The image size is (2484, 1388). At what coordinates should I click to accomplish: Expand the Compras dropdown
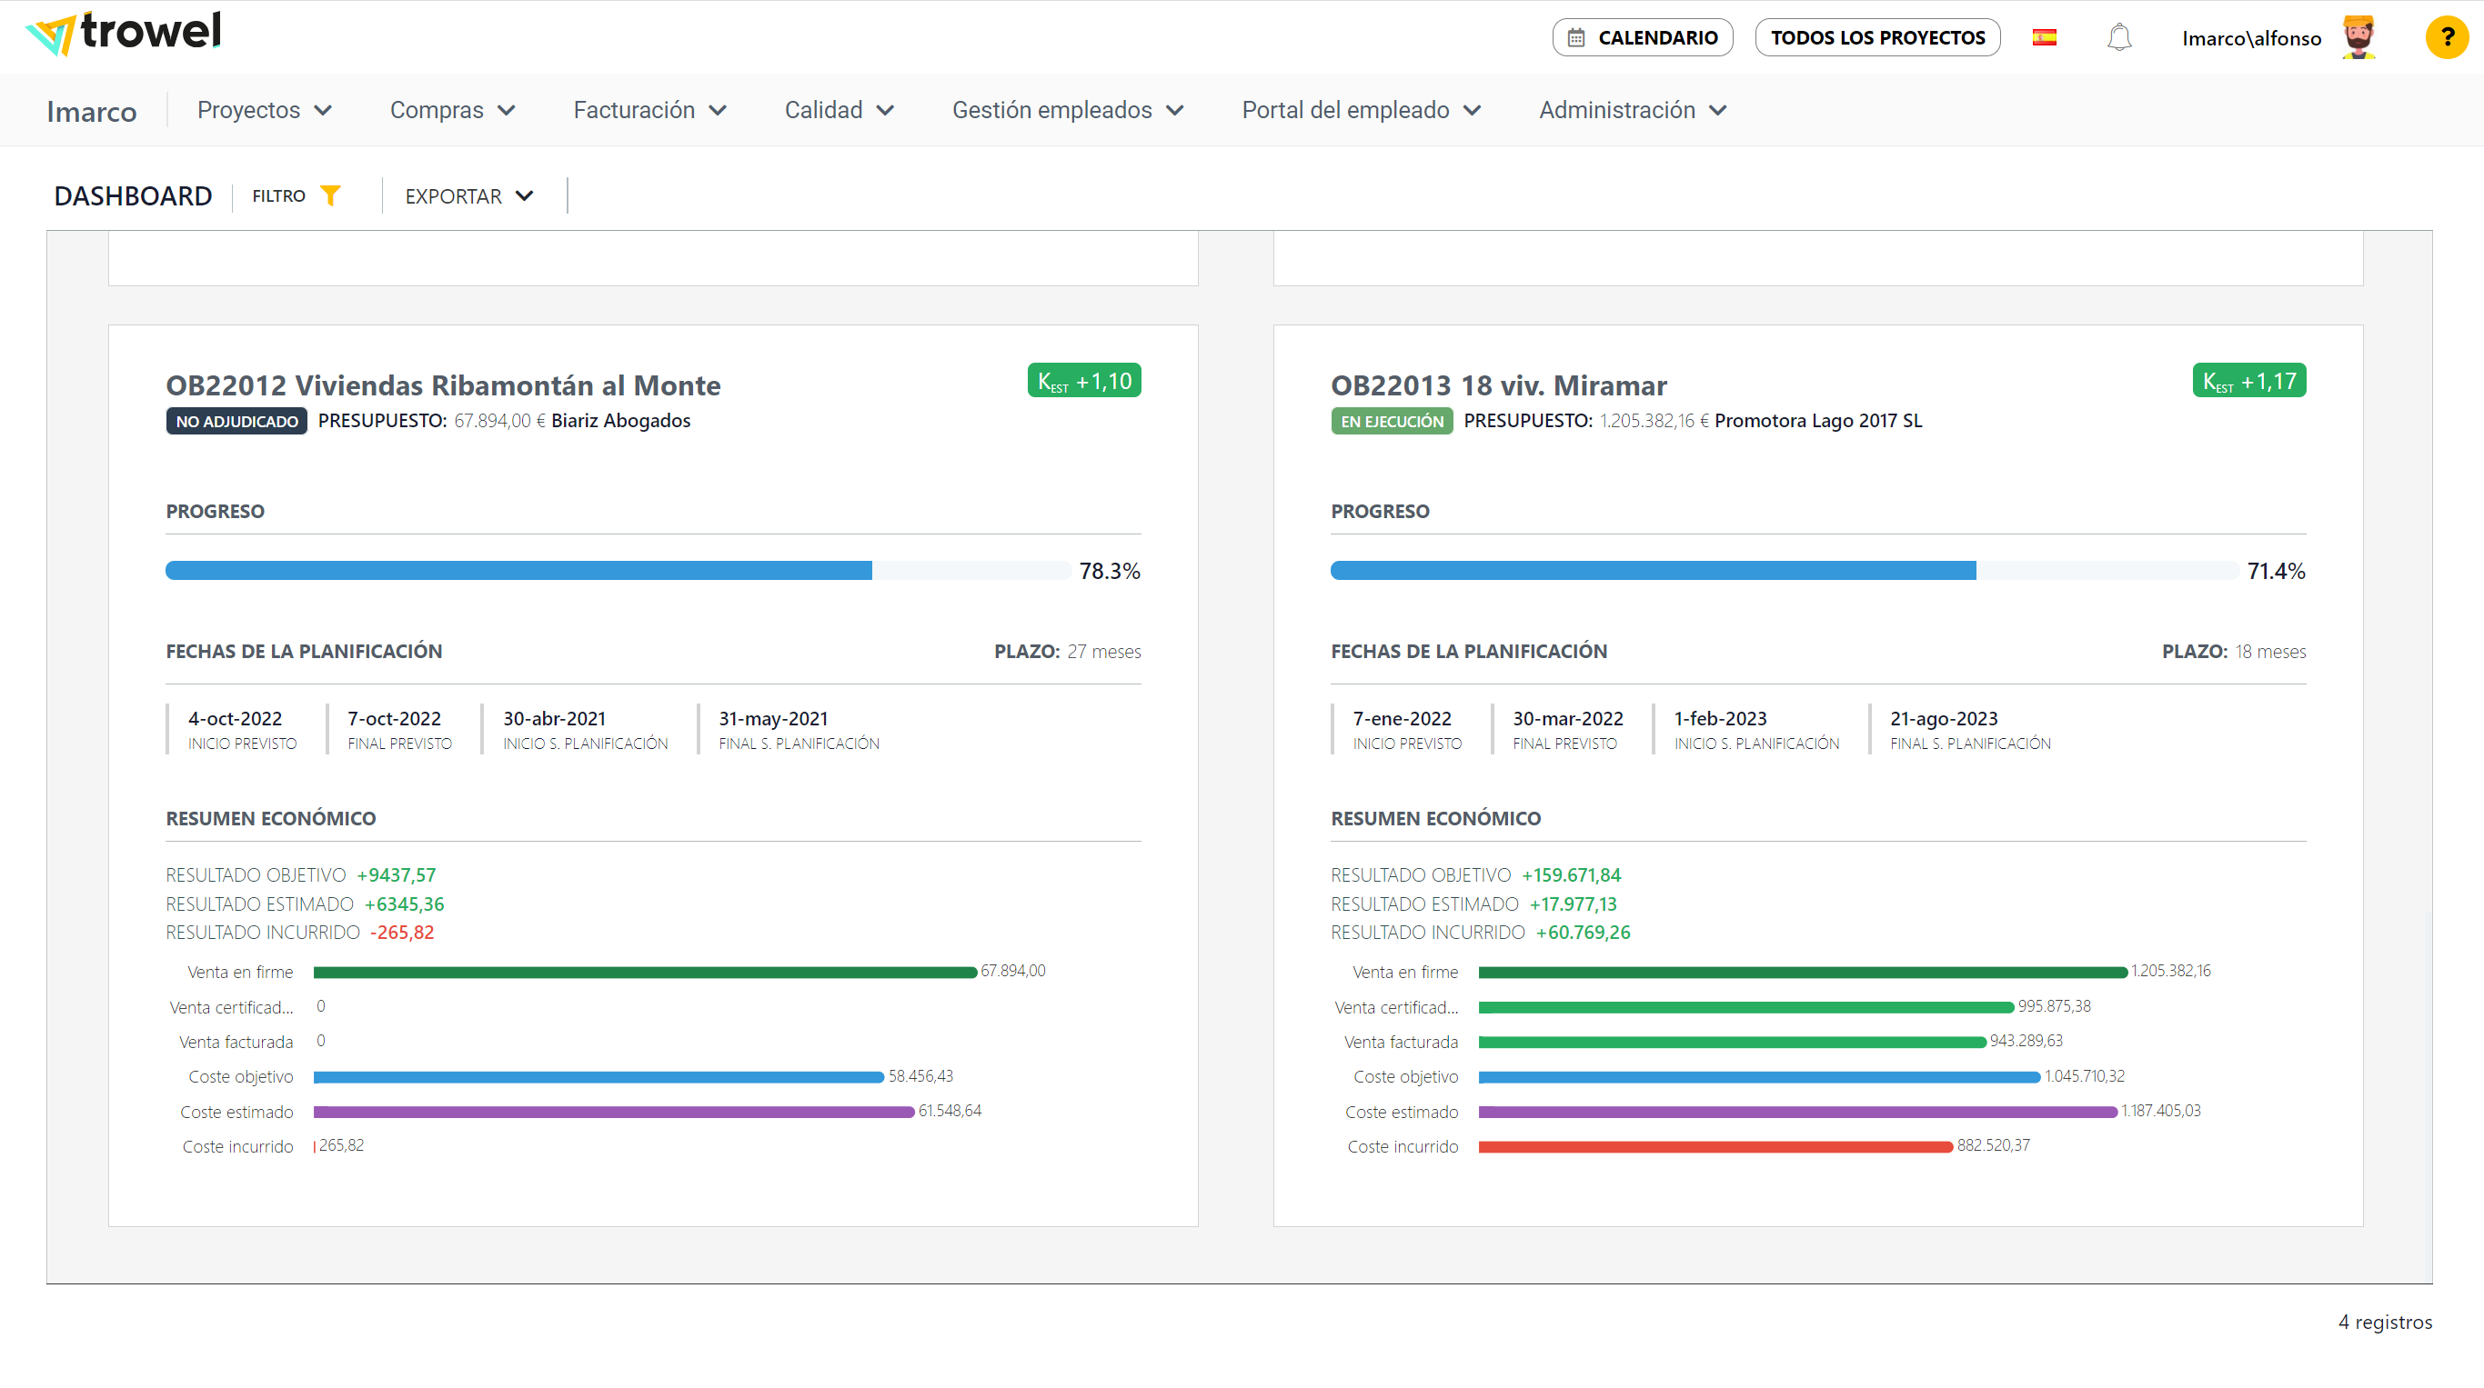tap(452, 110)
